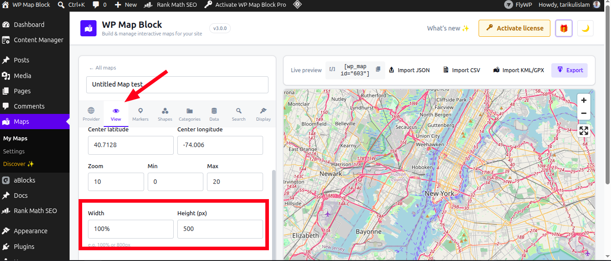Open What's new link
Image resolution: width=611 pixels, height=261 pixels.
pos(448,28)
